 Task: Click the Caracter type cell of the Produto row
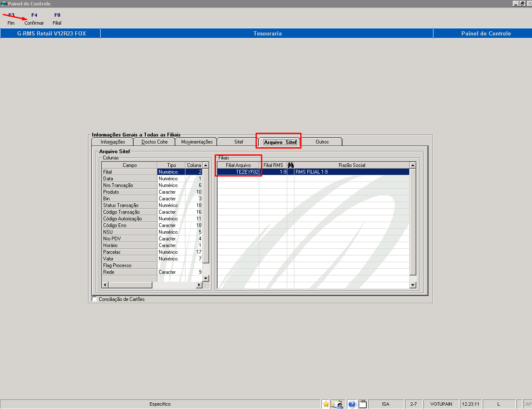point(171,192)
